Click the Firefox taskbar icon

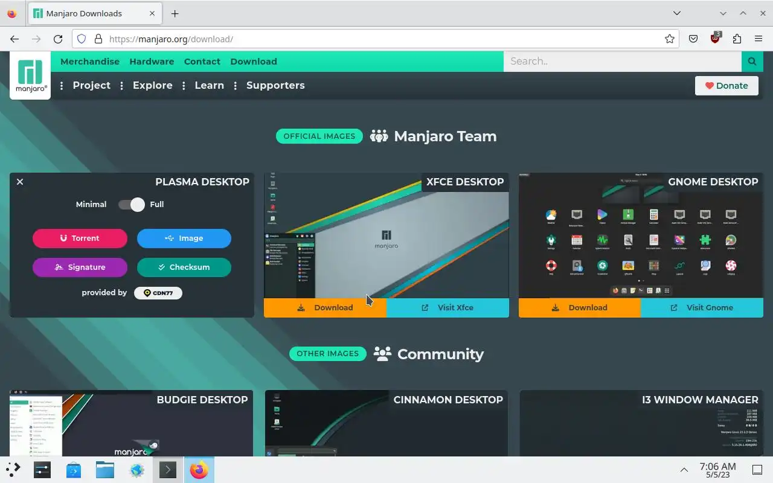(x=199, y=469)
